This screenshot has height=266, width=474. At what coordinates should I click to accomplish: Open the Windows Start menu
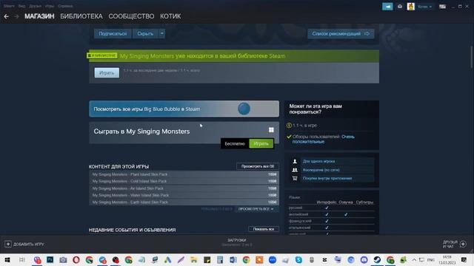click(x=7, y=259)
